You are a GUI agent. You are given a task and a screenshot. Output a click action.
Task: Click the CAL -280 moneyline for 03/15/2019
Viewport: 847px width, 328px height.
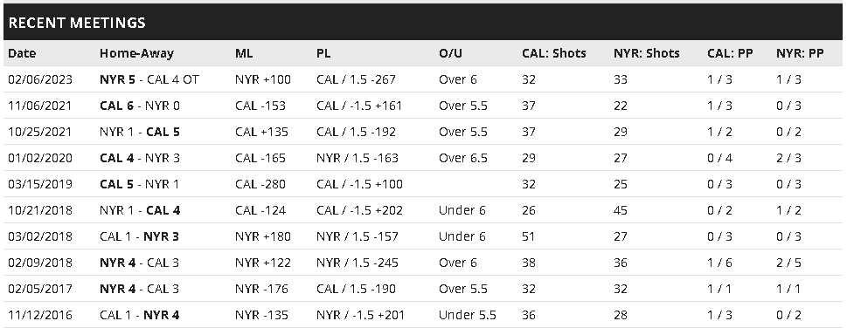pyautogui.click(x=260, y=185)
